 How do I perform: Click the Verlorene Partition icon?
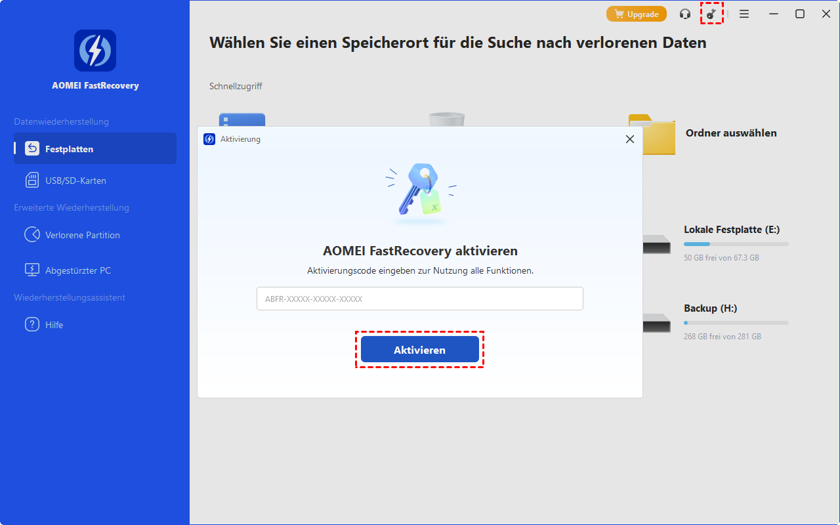point(32,234)
